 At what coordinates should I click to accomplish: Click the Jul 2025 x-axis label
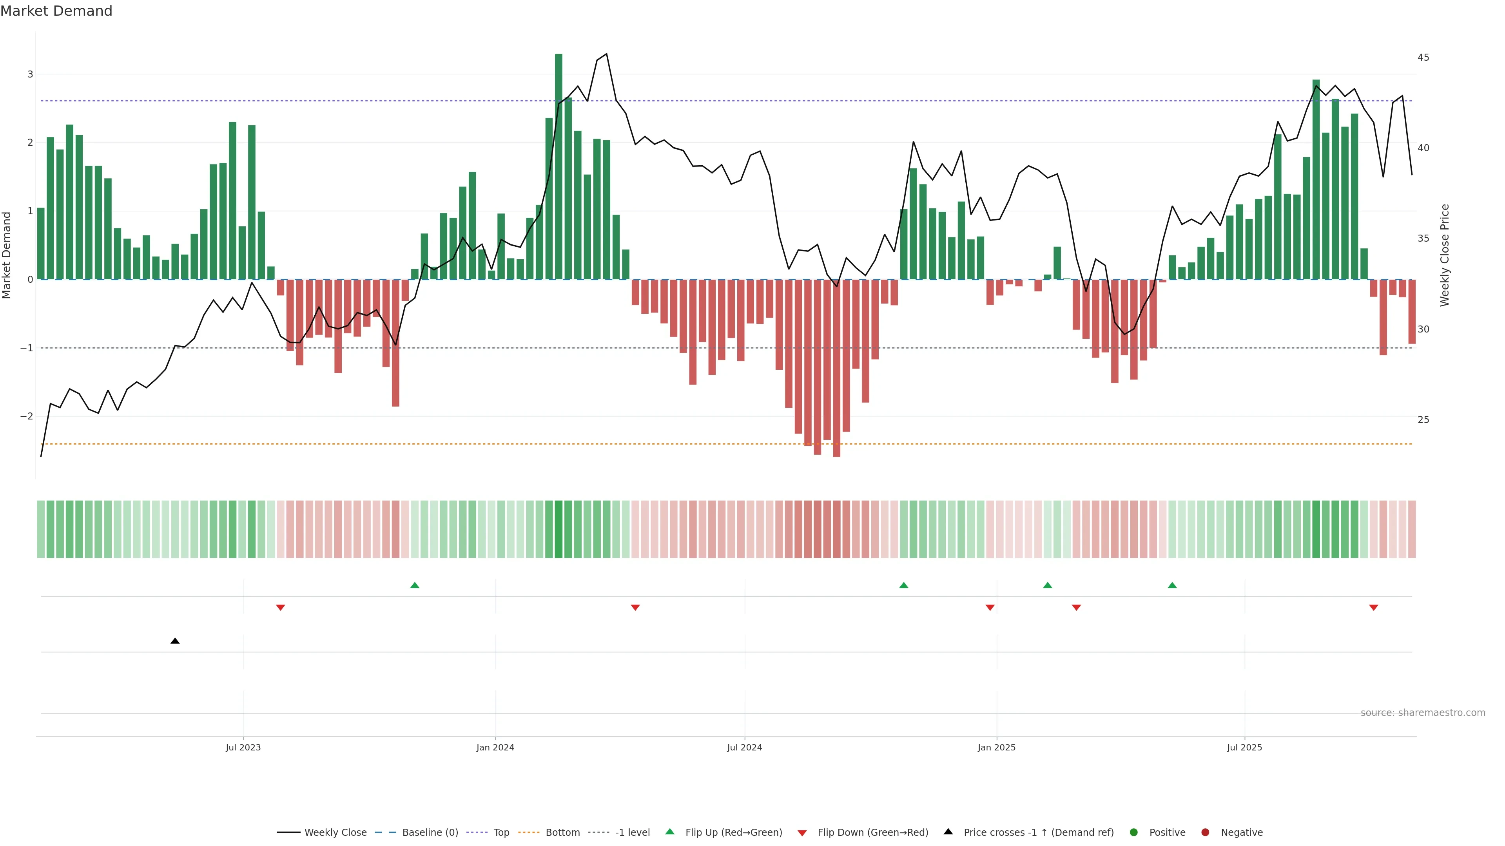(1244, 747)
